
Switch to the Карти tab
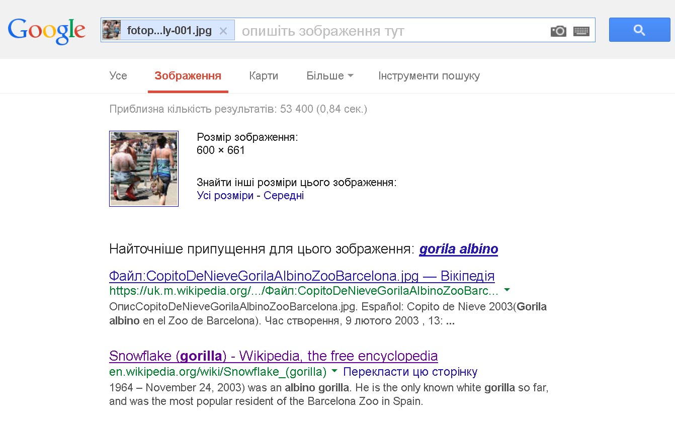click(264, 76)
